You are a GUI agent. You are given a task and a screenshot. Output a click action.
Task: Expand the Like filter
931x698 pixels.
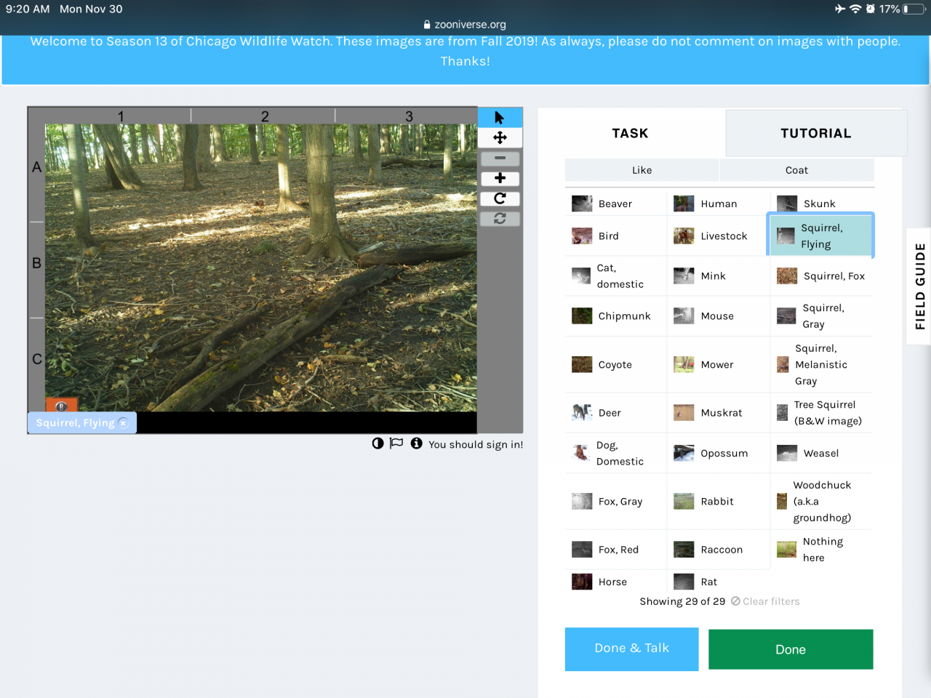[x=642, y=170]
